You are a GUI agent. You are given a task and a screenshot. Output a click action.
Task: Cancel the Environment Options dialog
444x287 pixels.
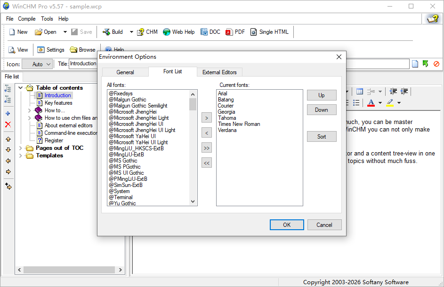pos(324,225)
